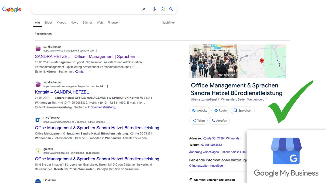
Task: Start voice search with microphone icon
Action: pos(154,9)
